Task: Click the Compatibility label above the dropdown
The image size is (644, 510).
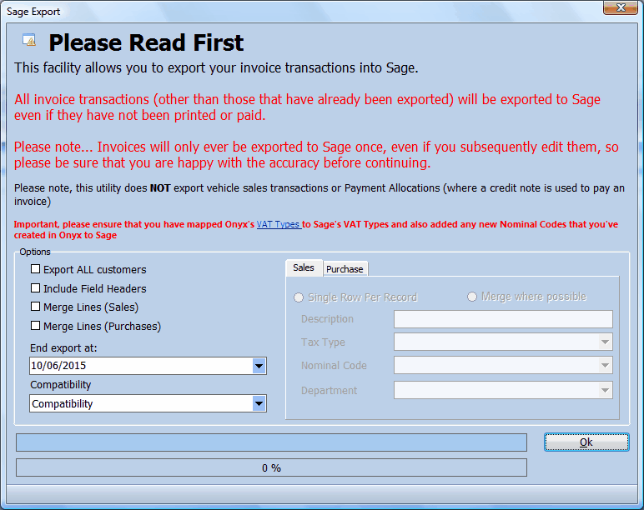Action: pos(60,385)
